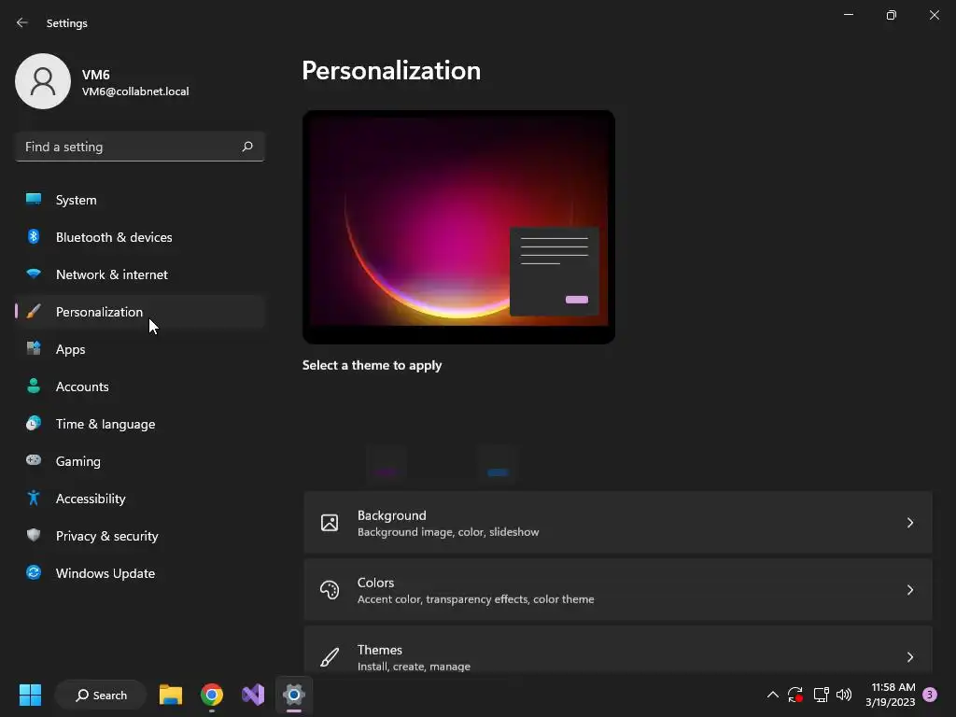Click the back arrow in Settings
Image resolution: width=956 pixels, height=717 pixels.
click(x=22, y=22)
